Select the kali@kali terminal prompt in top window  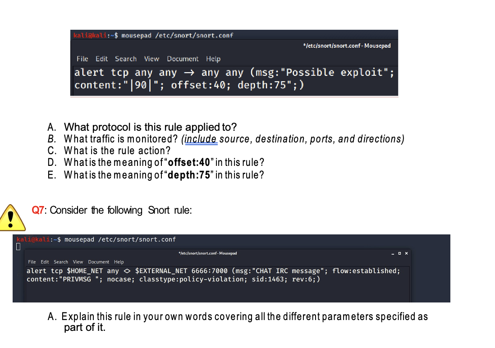86,35
